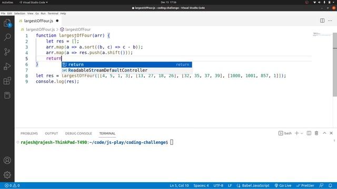Change the UTF-8 file encoding

219,185
